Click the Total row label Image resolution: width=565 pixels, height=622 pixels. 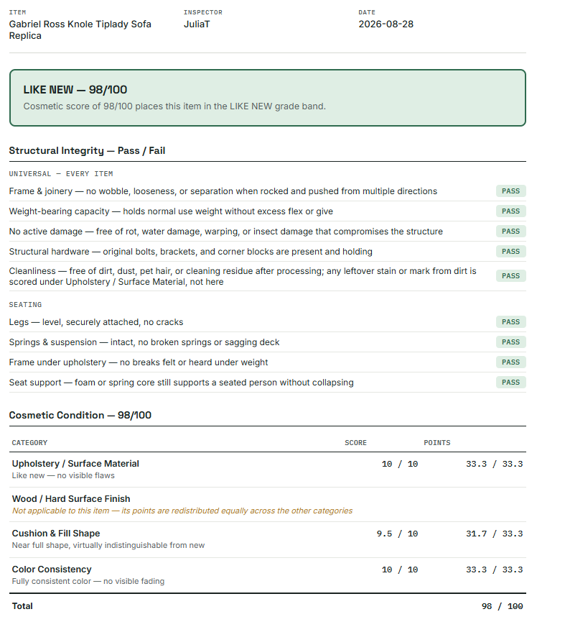point(22,606)
